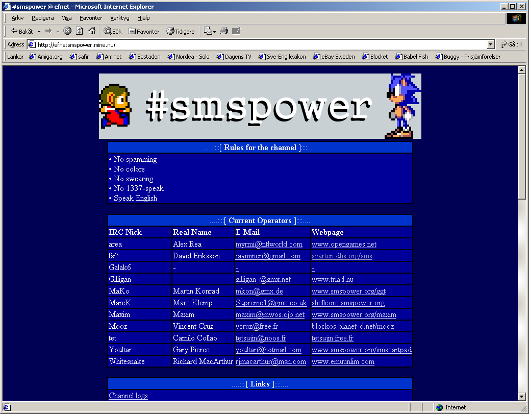Open the www.smspower.org/maxim link
Screen dimensions: 529x414
354,315
